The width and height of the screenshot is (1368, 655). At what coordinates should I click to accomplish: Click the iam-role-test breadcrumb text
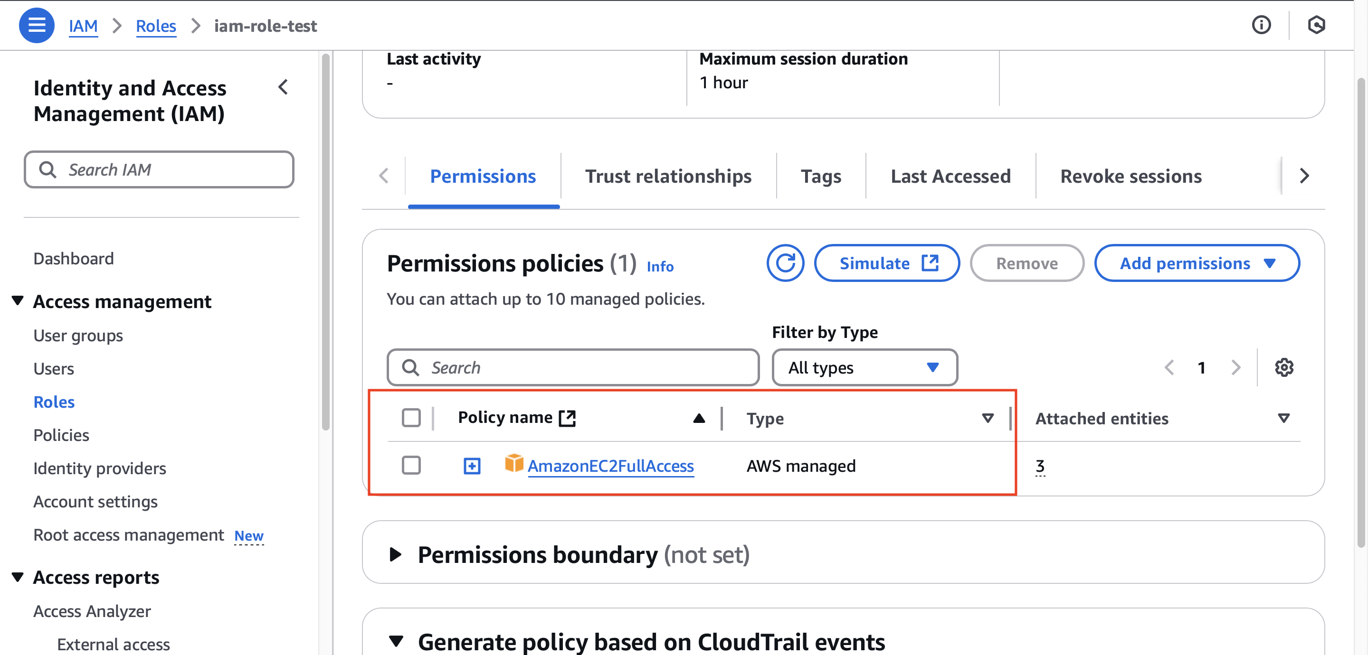tap(265, 26)
